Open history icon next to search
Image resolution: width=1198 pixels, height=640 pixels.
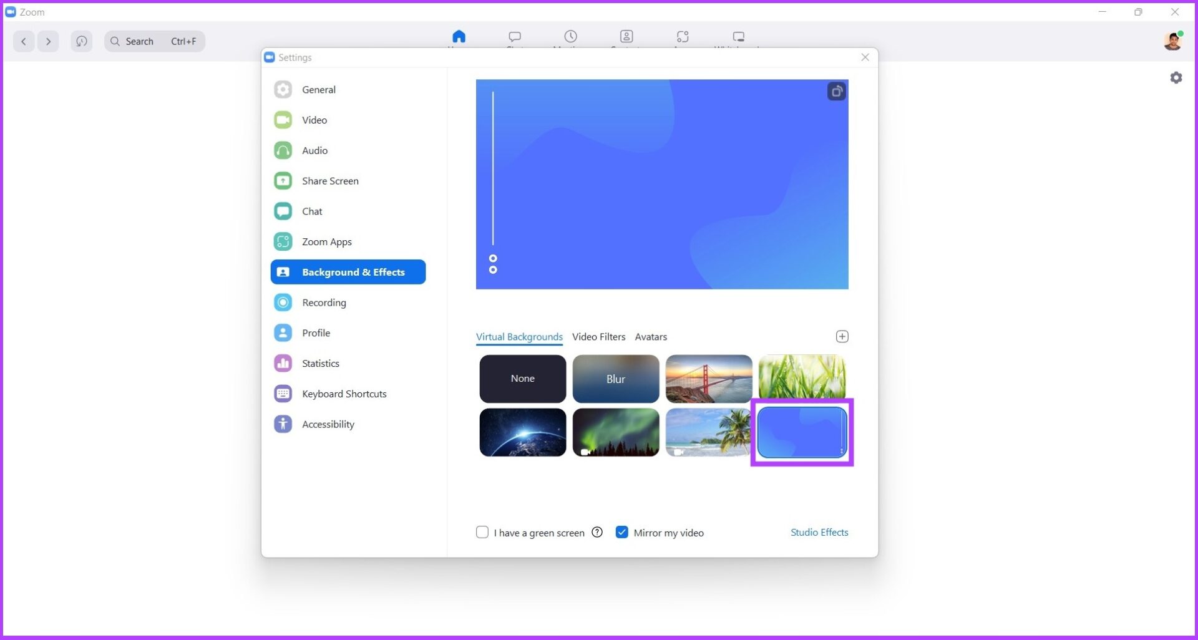[x=81, y=41]
